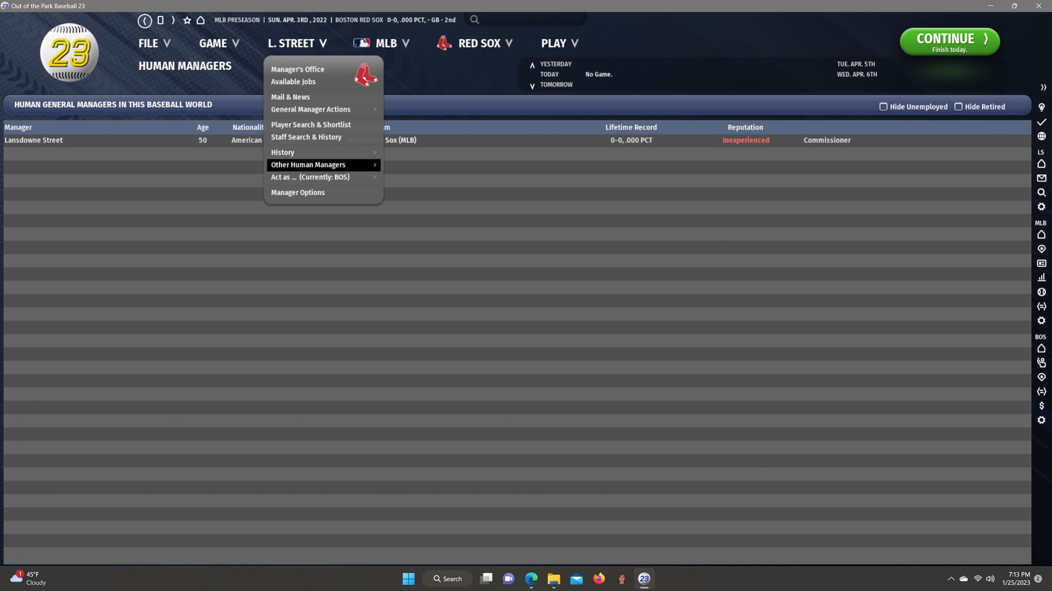Viewport: 1052px width, 591px height.
Task: Click the home icon in top bar
Action: point(201,20)
